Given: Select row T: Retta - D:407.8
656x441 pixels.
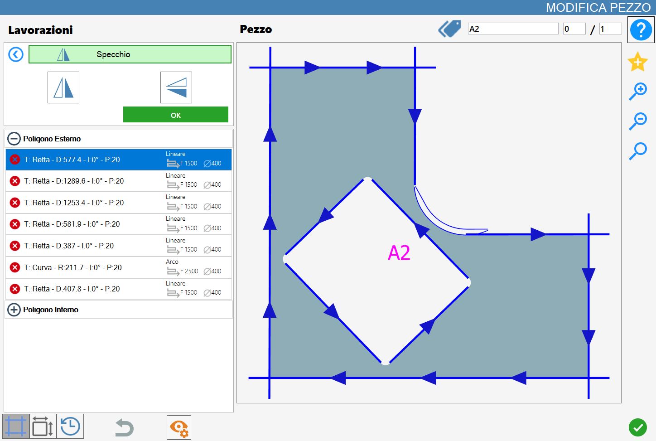Looking at the screenshot, I should tap(119, 289).
